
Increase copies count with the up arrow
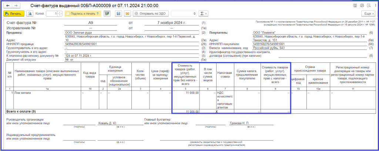tap(60, 13)
